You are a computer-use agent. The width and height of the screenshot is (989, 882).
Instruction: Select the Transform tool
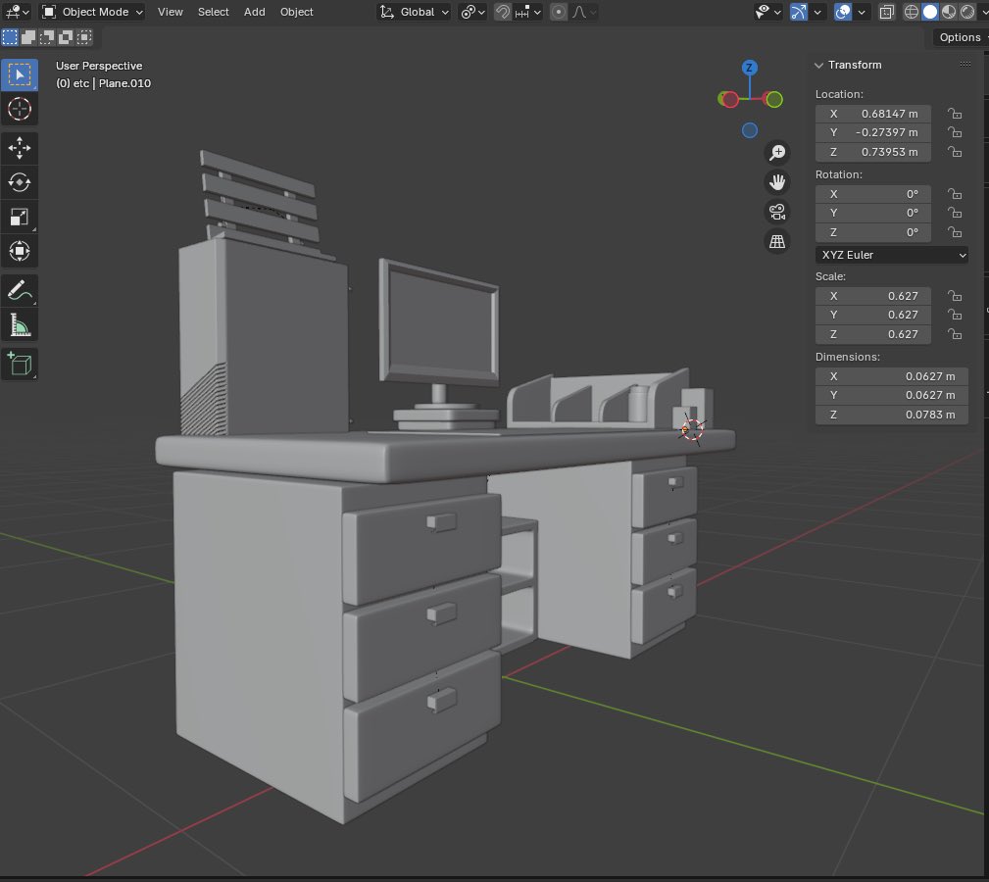20,251
